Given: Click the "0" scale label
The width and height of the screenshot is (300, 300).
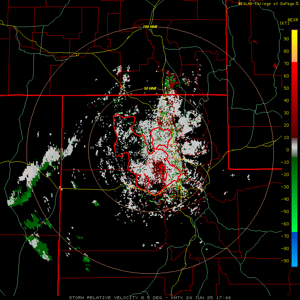Looking at the screenshot, I should (x=288, y=150).
